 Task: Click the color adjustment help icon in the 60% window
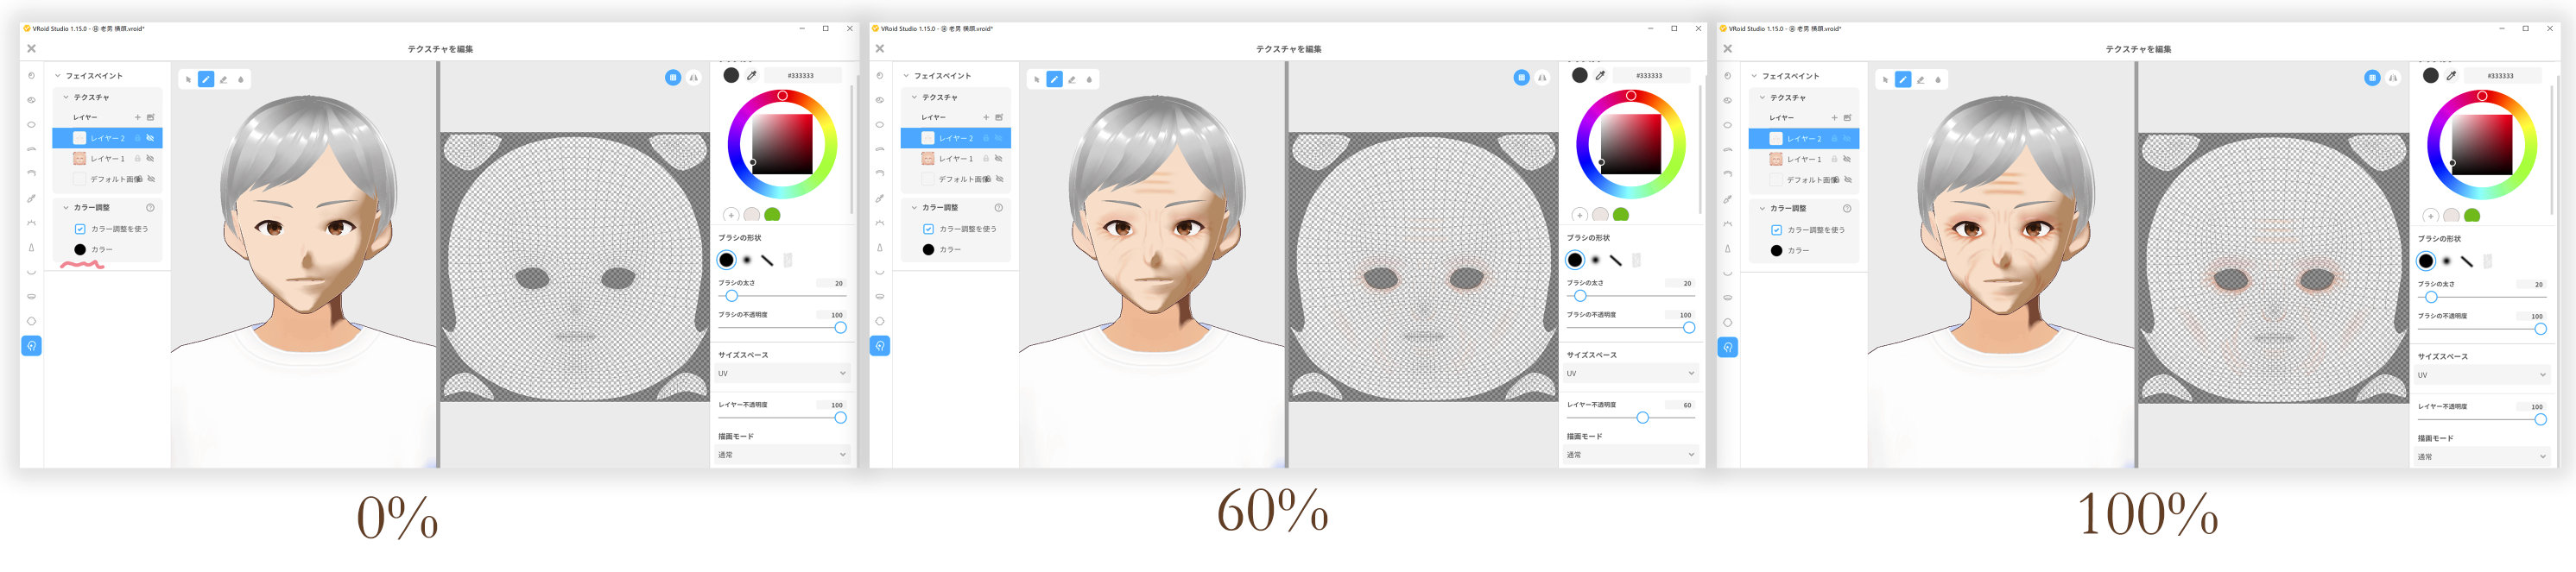click(998, 208)
